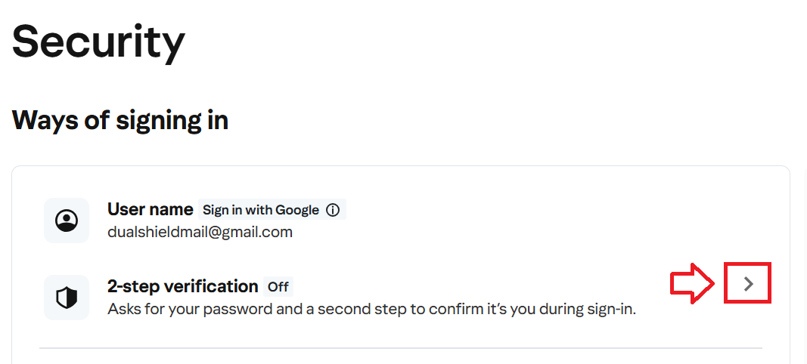Click the Security page heading
Screen dimensions: 807x364
(x=98, y=41)
